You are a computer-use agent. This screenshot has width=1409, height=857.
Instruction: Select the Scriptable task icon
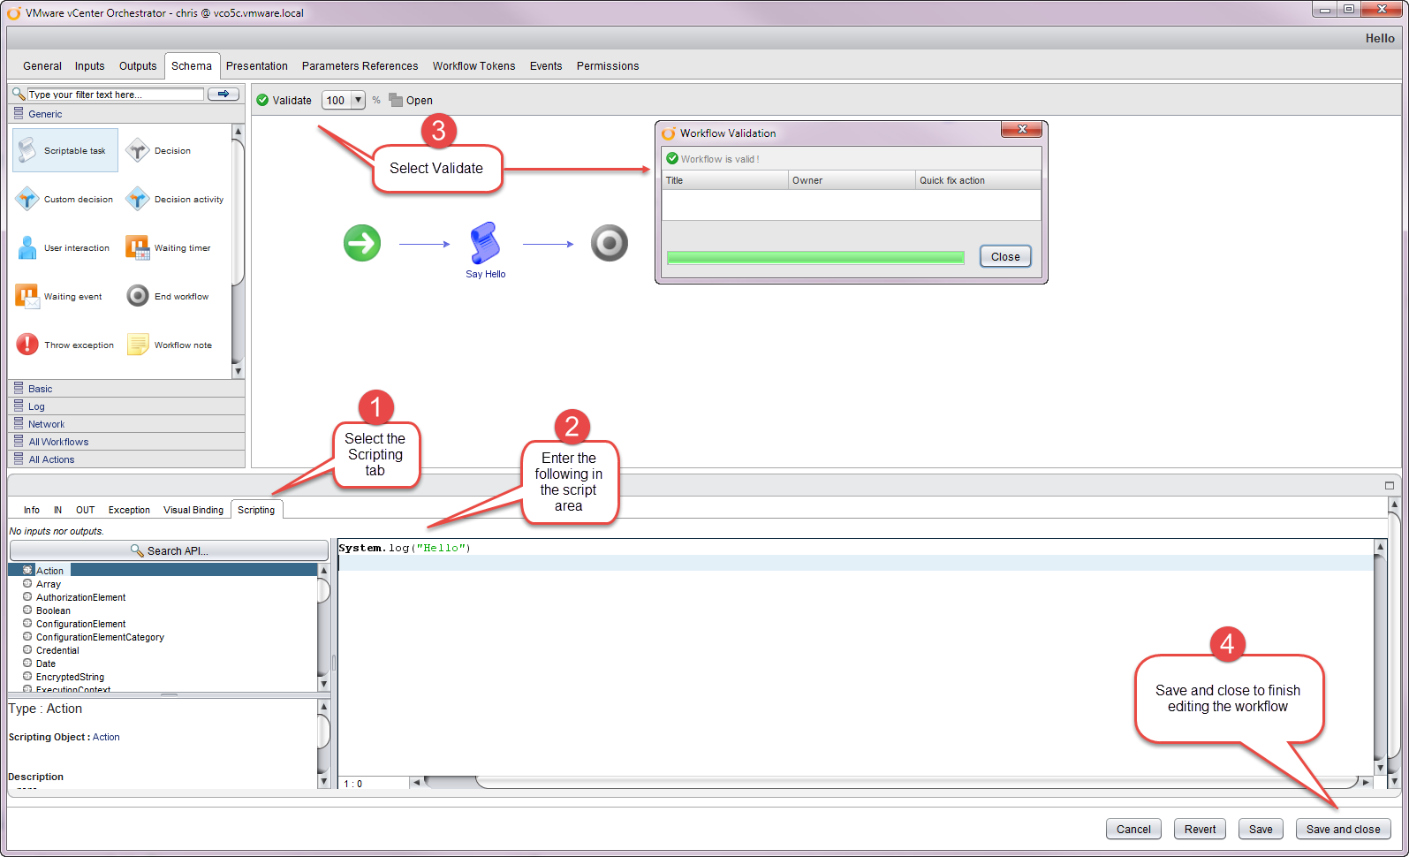pyautogui.click(x=27, y=150)
